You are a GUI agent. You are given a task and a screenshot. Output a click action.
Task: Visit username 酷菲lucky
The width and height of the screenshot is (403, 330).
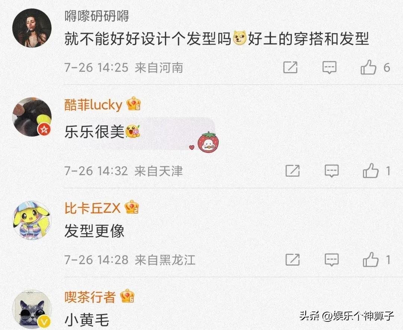point(93,105)
